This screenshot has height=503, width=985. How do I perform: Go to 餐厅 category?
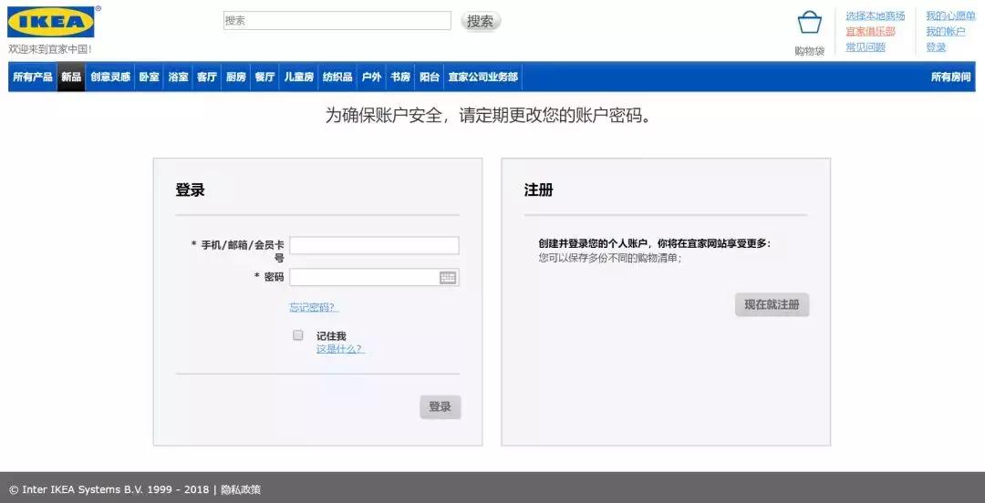point(264,77)
